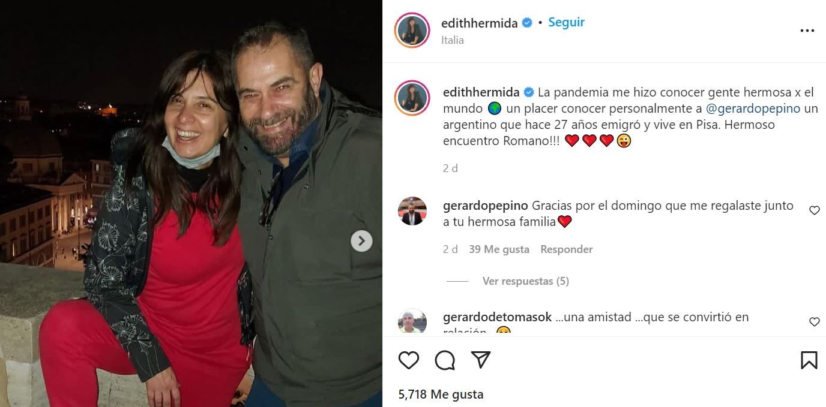826x407 pixels.
Task: Open the Italia location link
Action: [453, 40]
